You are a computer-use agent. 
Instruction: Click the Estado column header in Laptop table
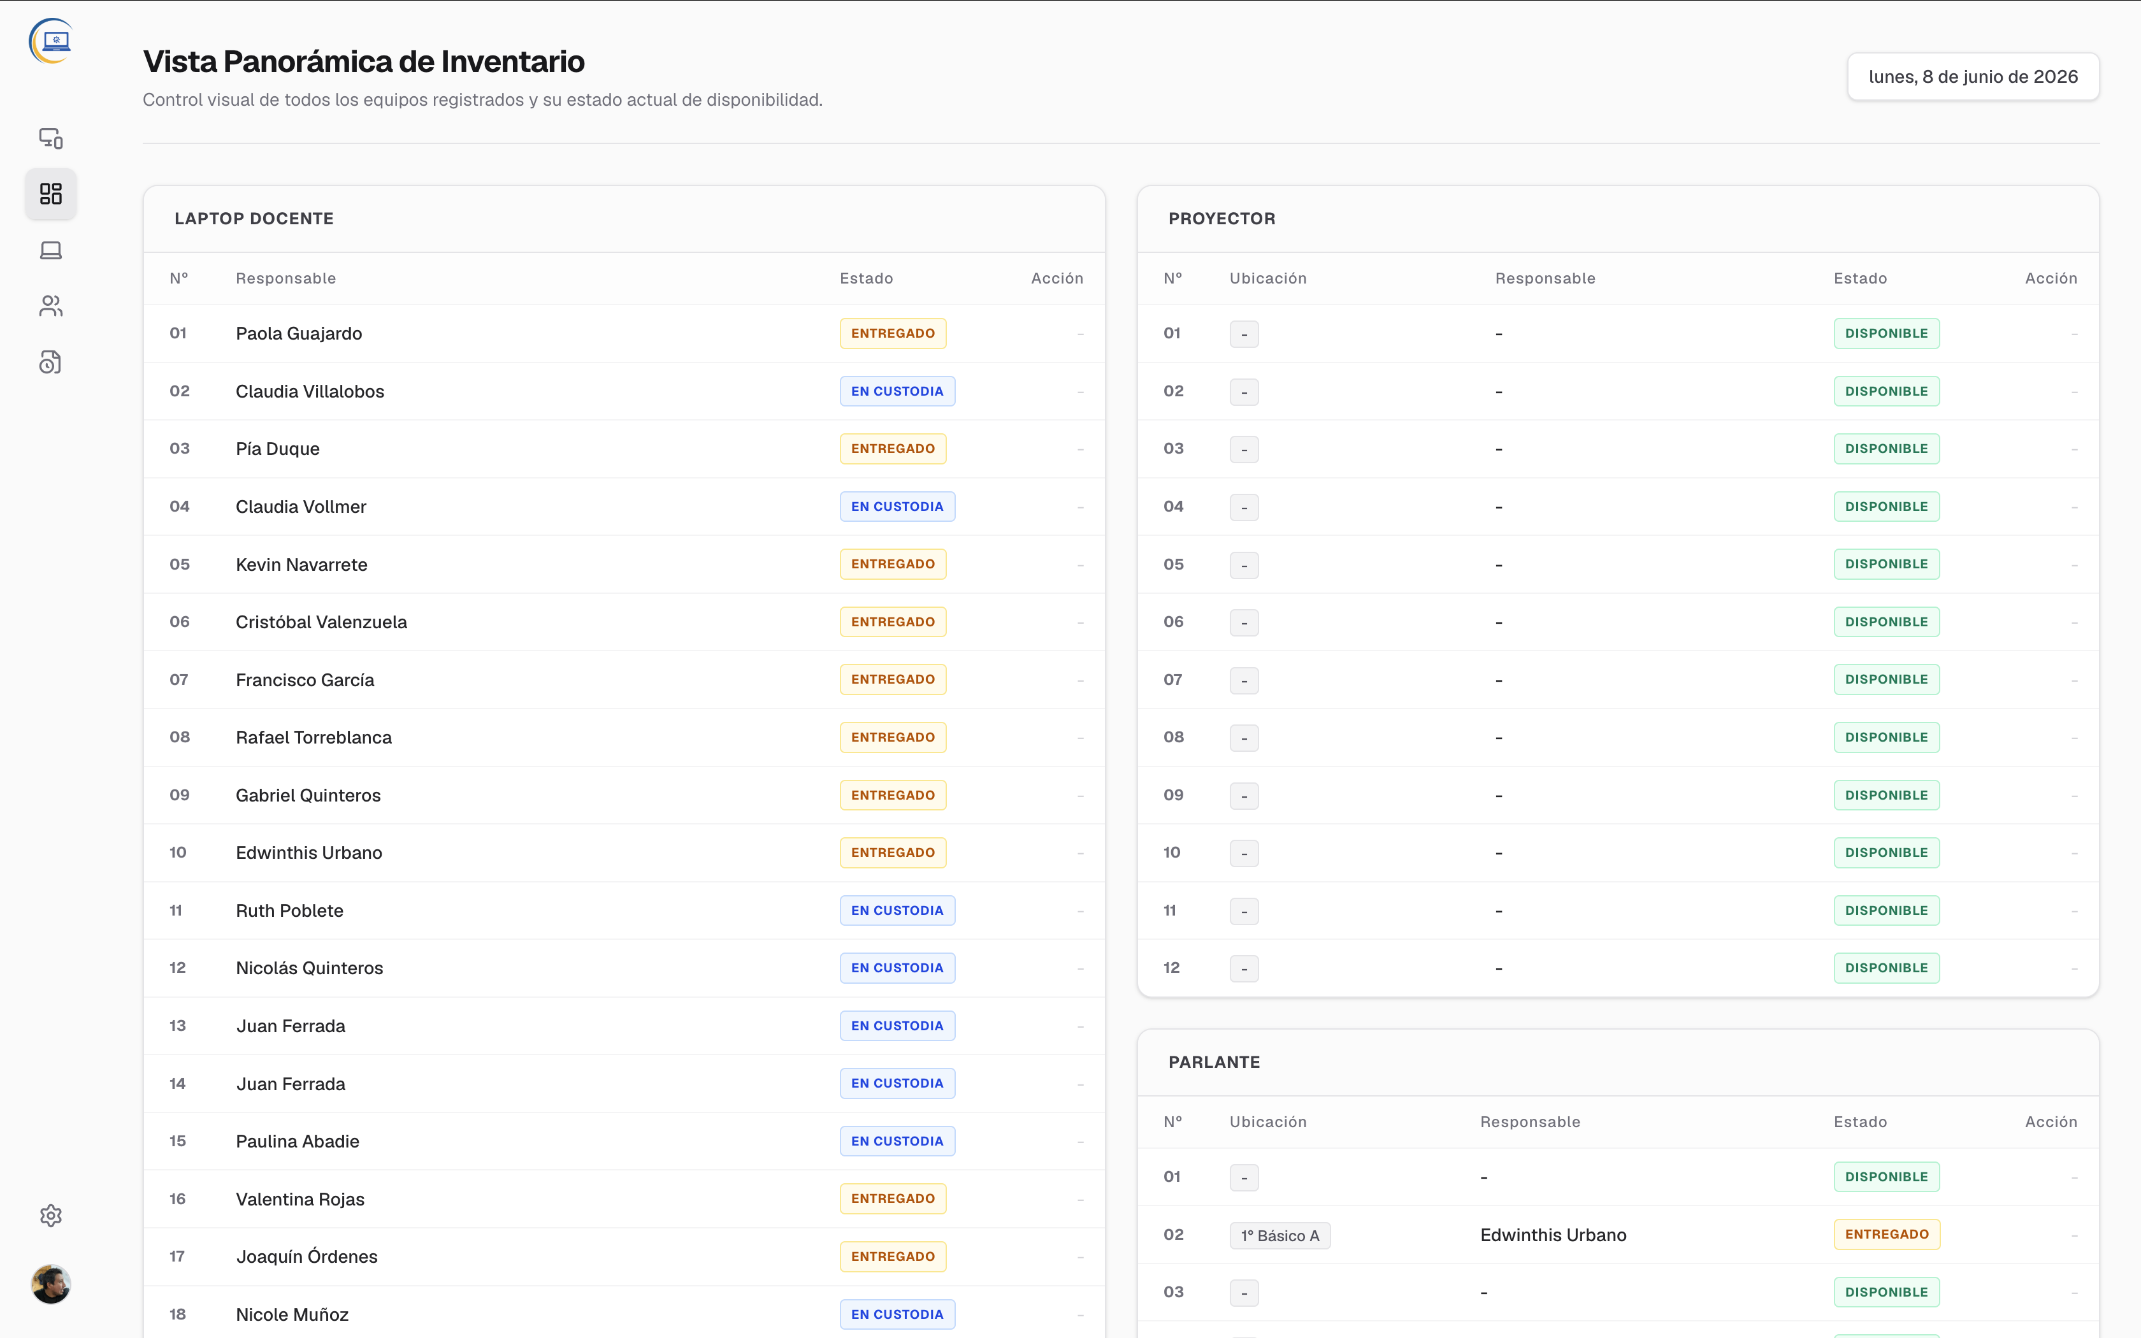866,279
